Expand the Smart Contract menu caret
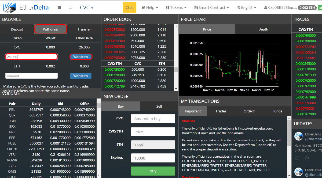Viewport: 322px width, 178px height. [x=228, y=8]
